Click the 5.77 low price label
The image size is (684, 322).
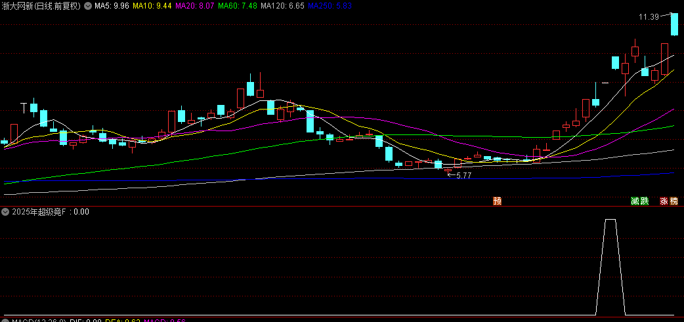click(x=463, y=176)
